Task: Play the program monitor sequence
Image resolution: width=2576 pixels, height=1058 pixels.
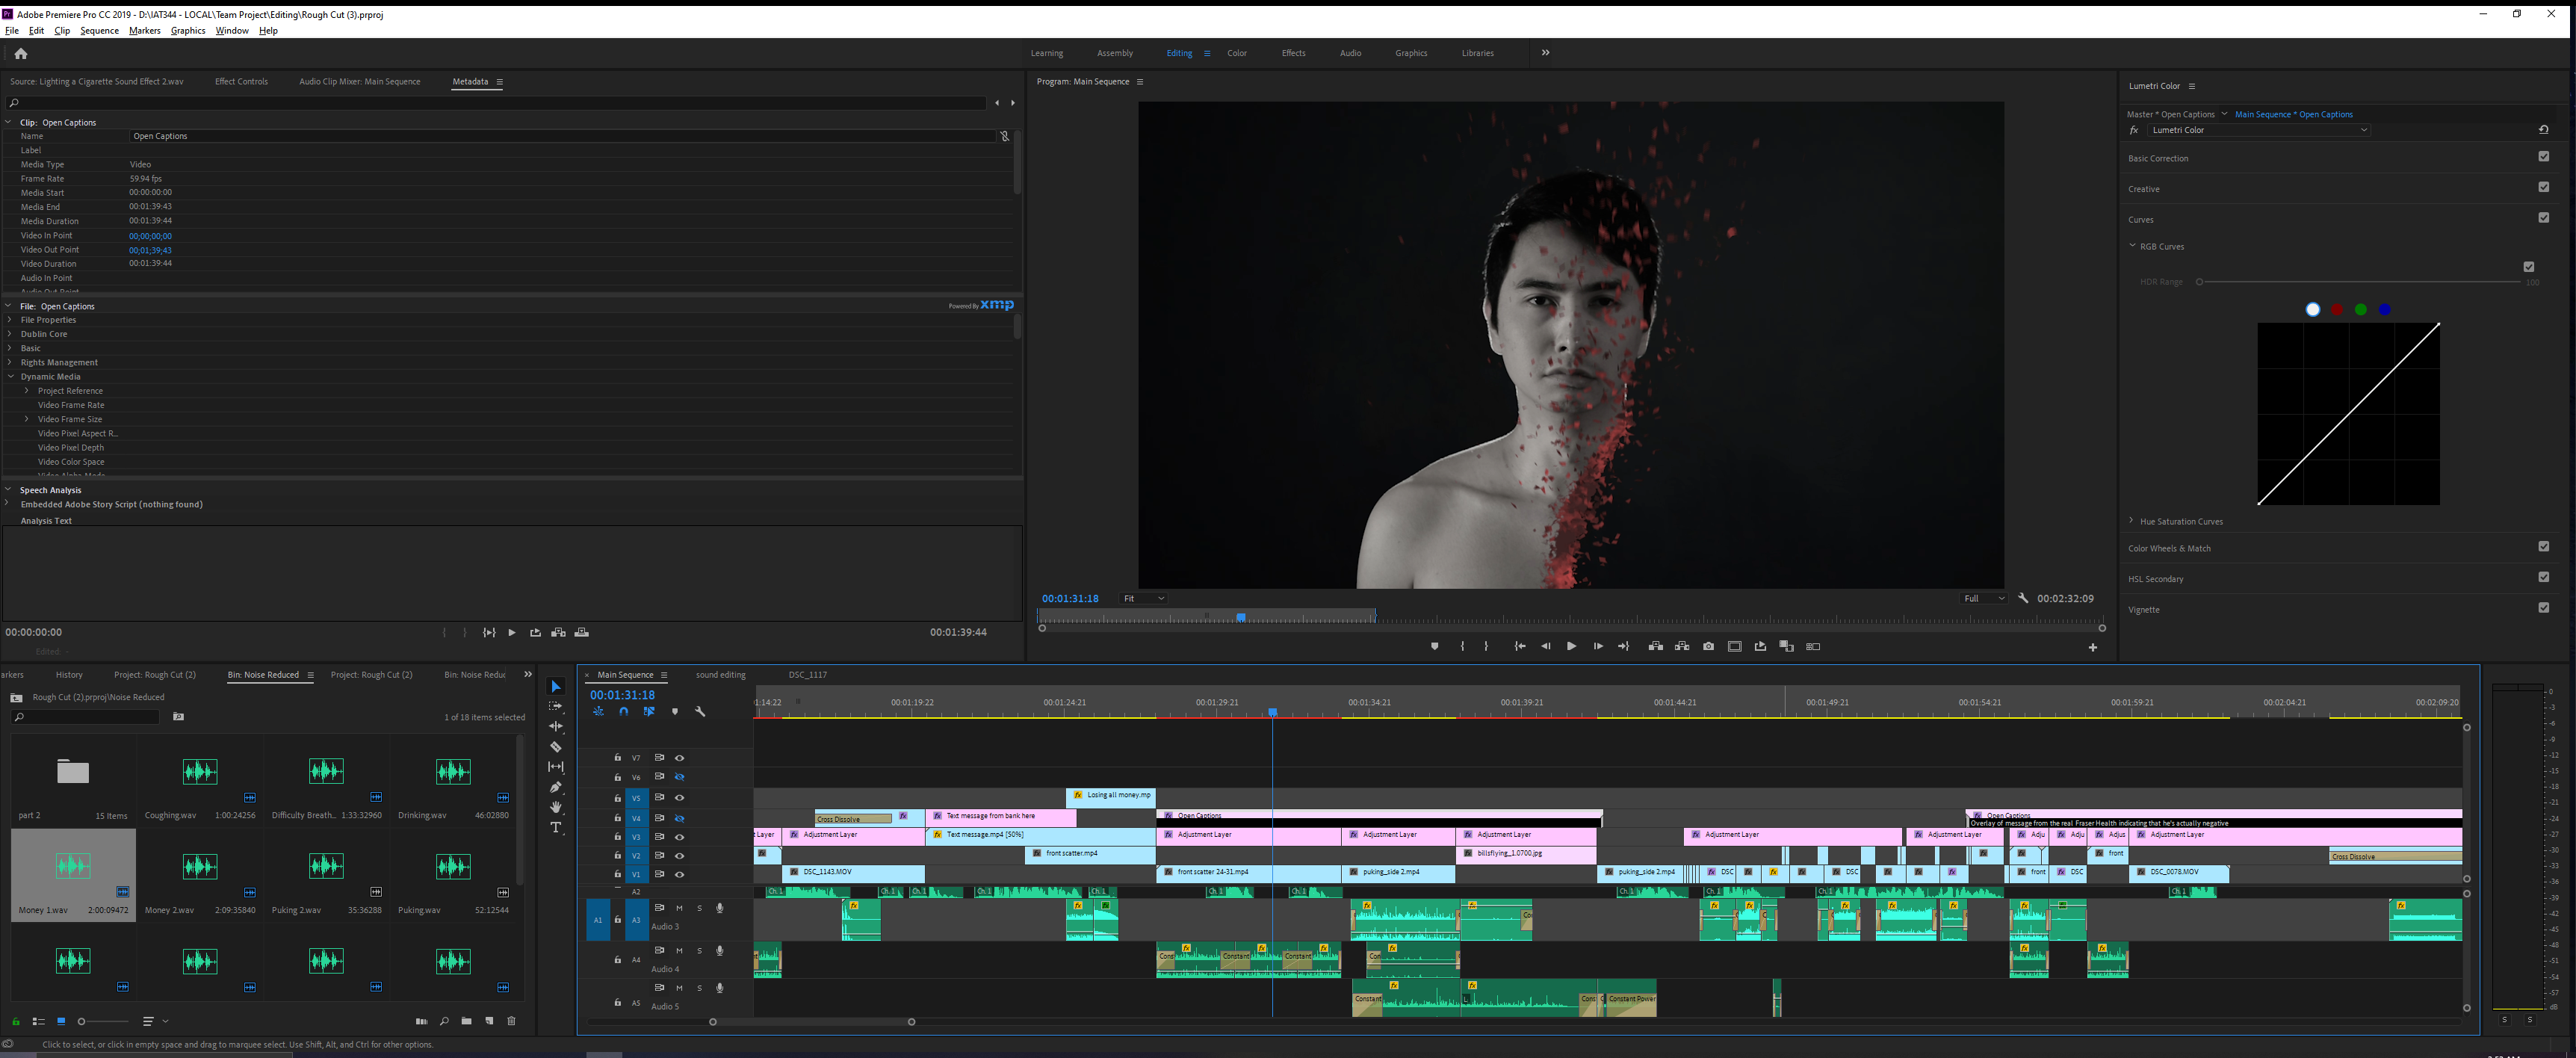Action: 1571,647
